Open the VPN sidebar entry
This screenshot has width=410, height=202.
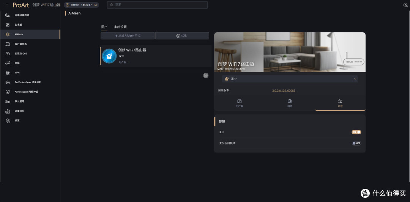pos(30,73)
